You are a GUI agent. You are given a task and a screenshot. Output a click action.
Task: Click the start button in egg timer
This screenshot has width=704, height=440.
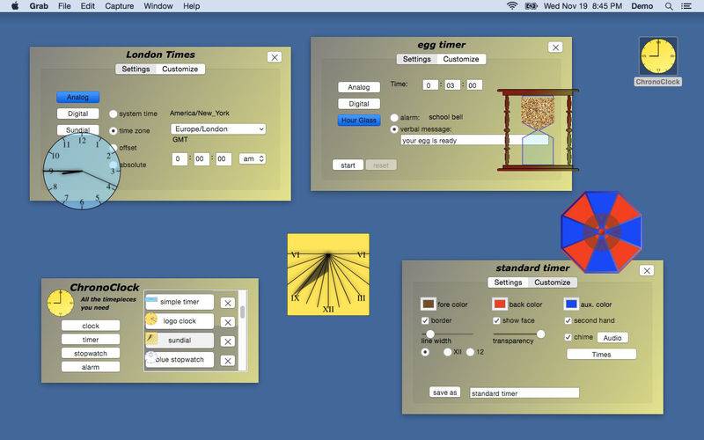[x=348, y=165]
